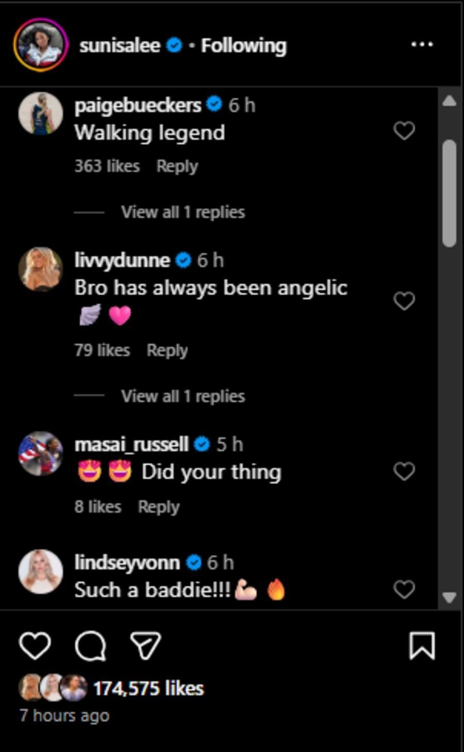The image size is (464, 752).
Task: Like the paigebueckers 'Walking legend' comment
Action: [404, 131]
